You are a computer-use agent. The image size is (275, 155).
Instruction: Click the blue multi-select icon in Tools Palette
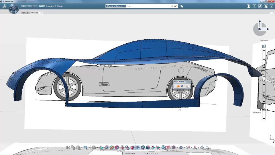click(182, 86)
